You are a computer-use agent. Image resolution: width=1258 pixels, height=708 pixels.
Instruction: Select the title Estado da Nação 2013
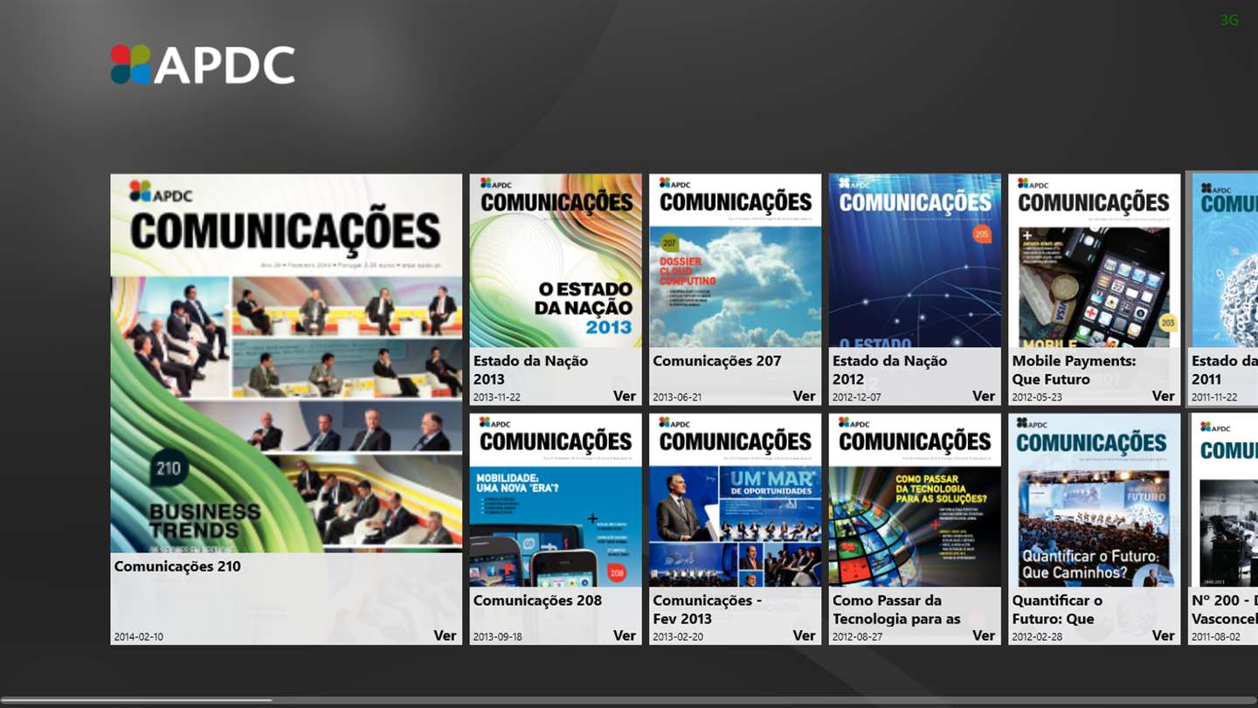530,370
